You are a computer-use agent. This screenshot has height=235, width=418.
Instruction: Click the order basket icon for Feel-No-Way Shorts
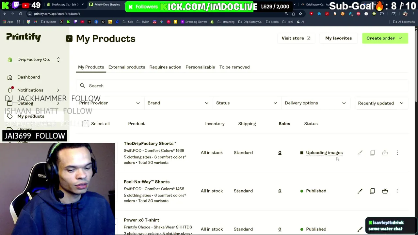[385, 191]
